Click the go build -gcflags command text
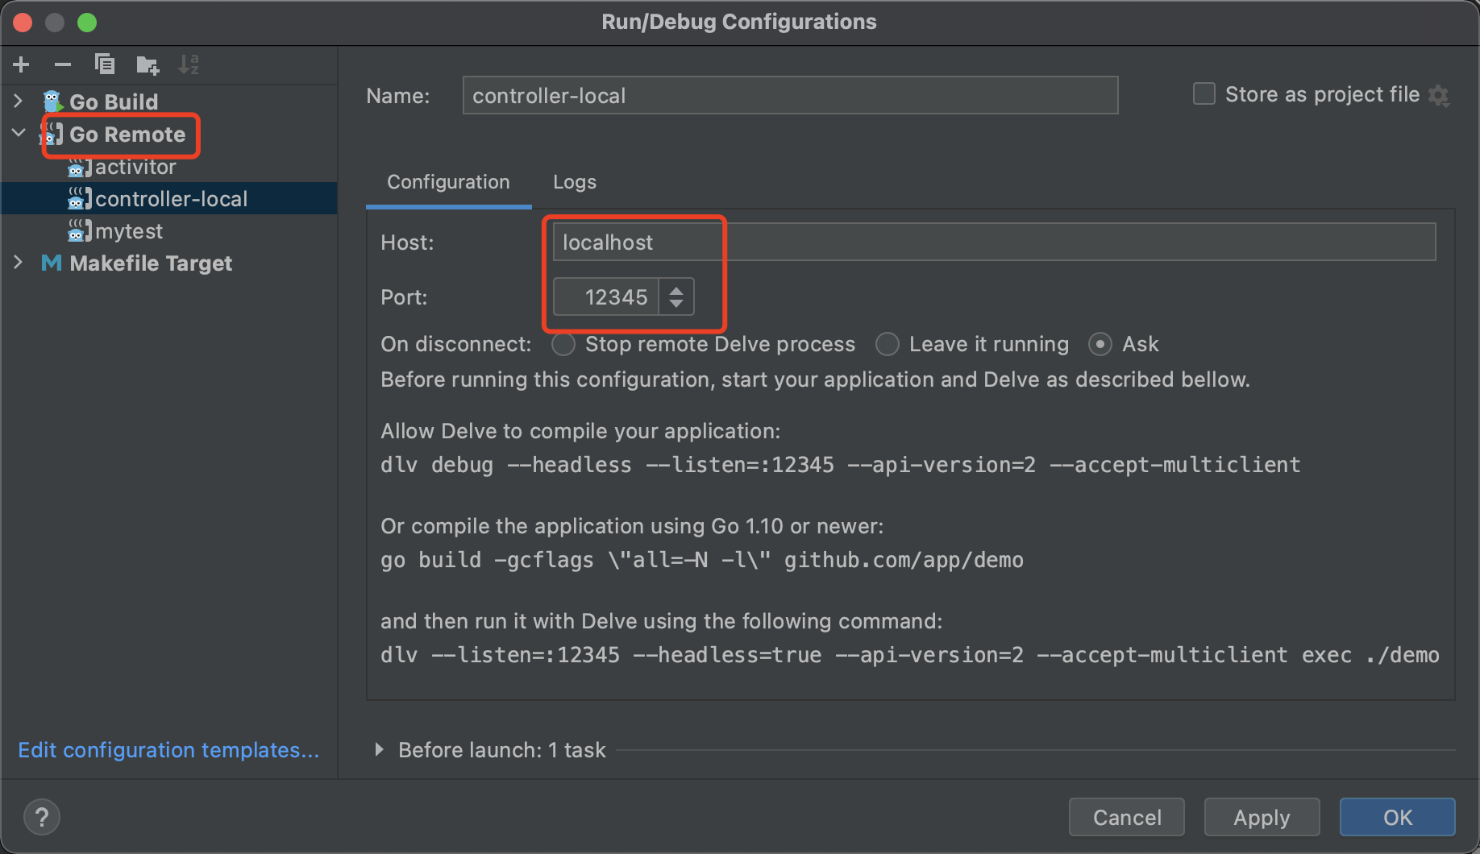This screenshot has height=854, width=1480. click(x=701, y=560)
